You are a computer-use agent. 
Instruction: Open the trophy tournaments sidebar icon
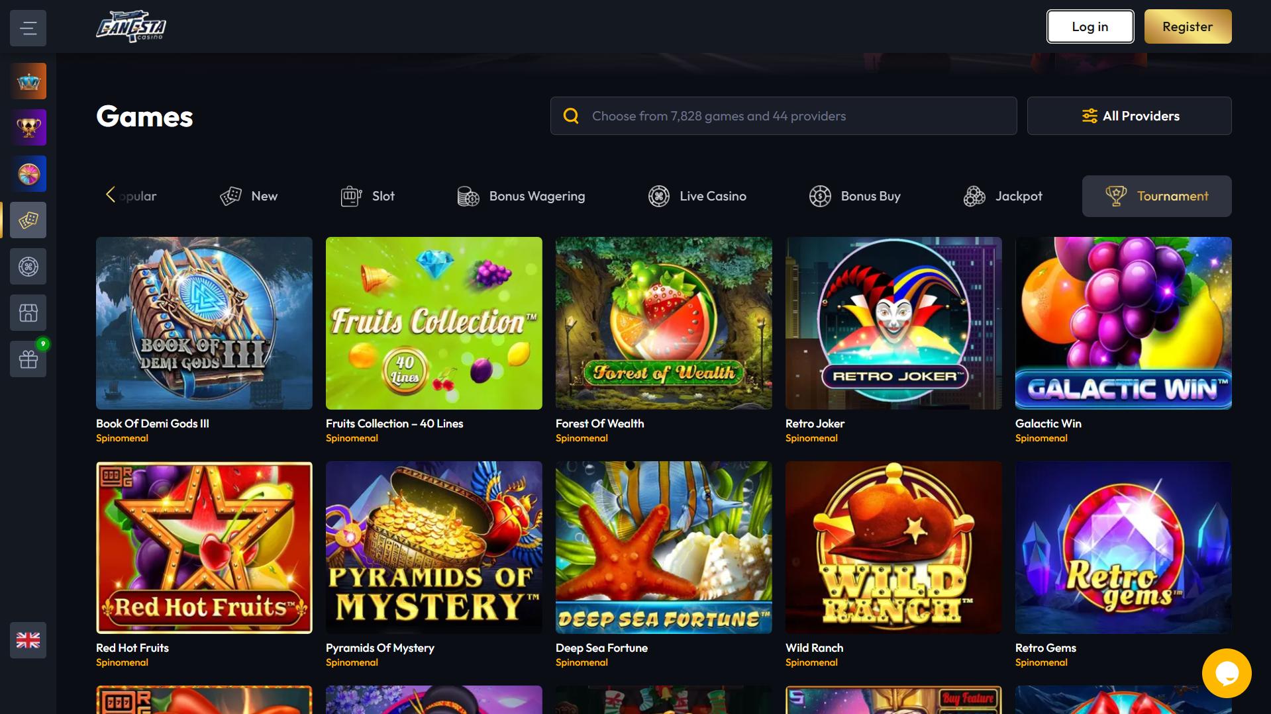pyautogui.click(x=28, y=128)
